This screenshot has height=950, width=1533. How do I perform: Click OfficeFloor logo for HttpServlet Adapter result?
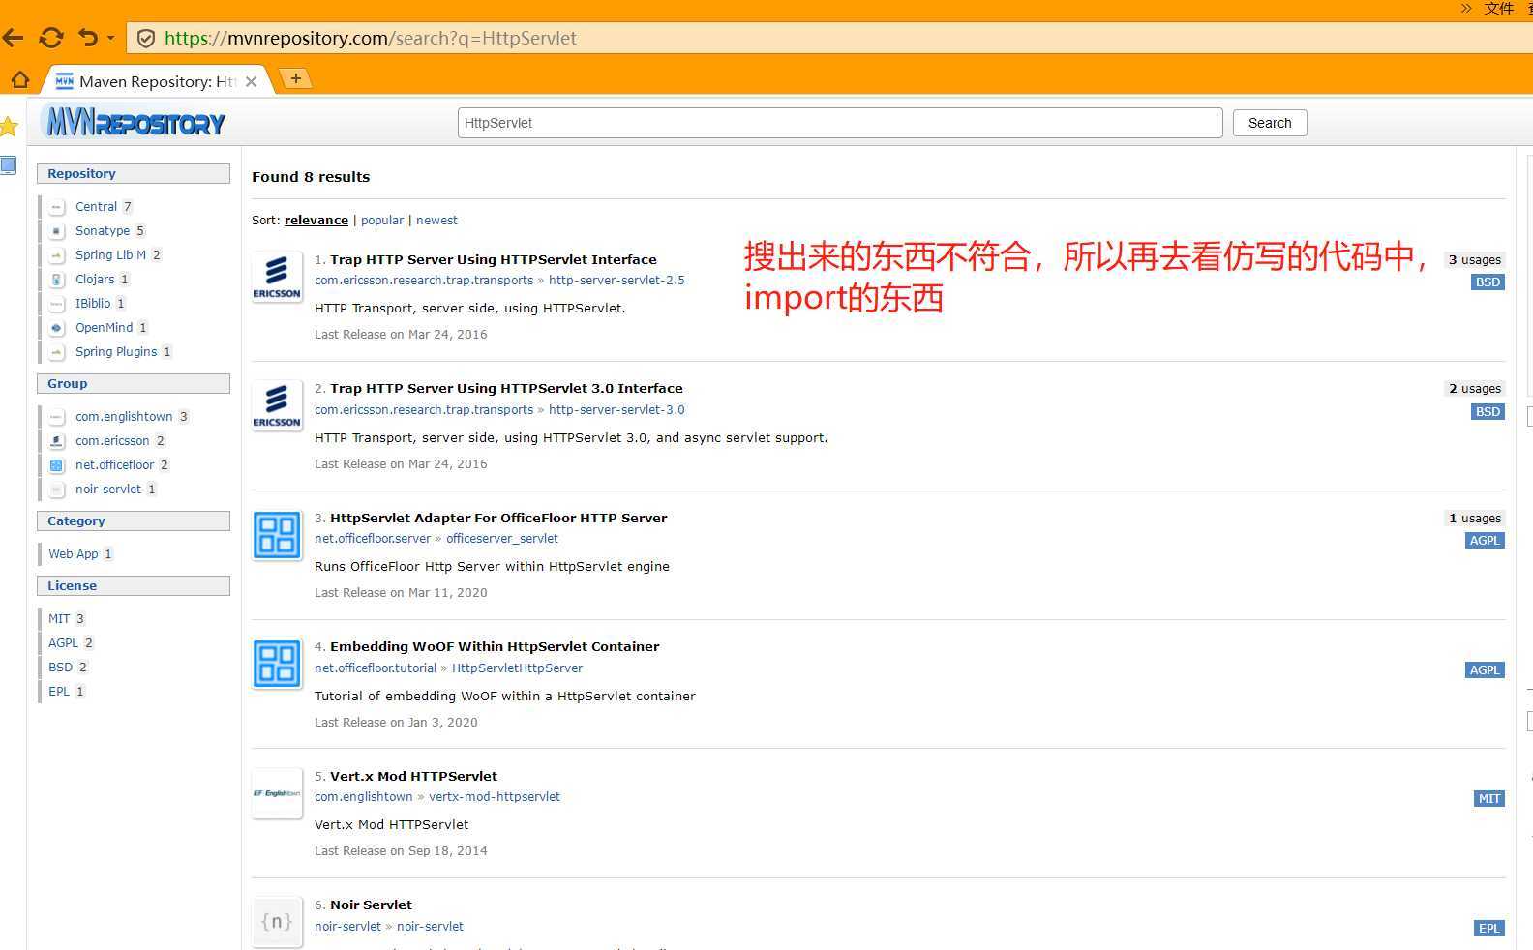pos(277,535)
